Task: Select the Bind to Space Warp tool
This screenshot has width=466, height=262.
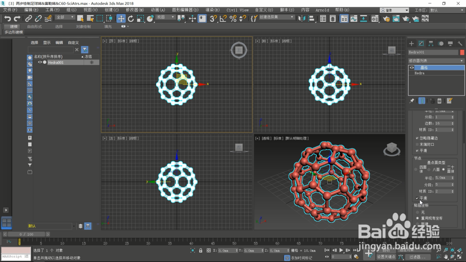Action: [48, 19]
